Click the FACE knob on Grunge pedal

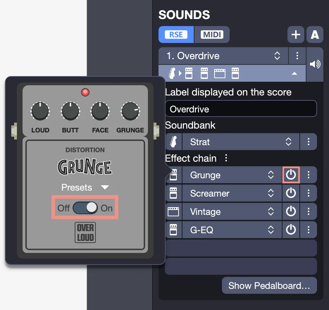100,111
